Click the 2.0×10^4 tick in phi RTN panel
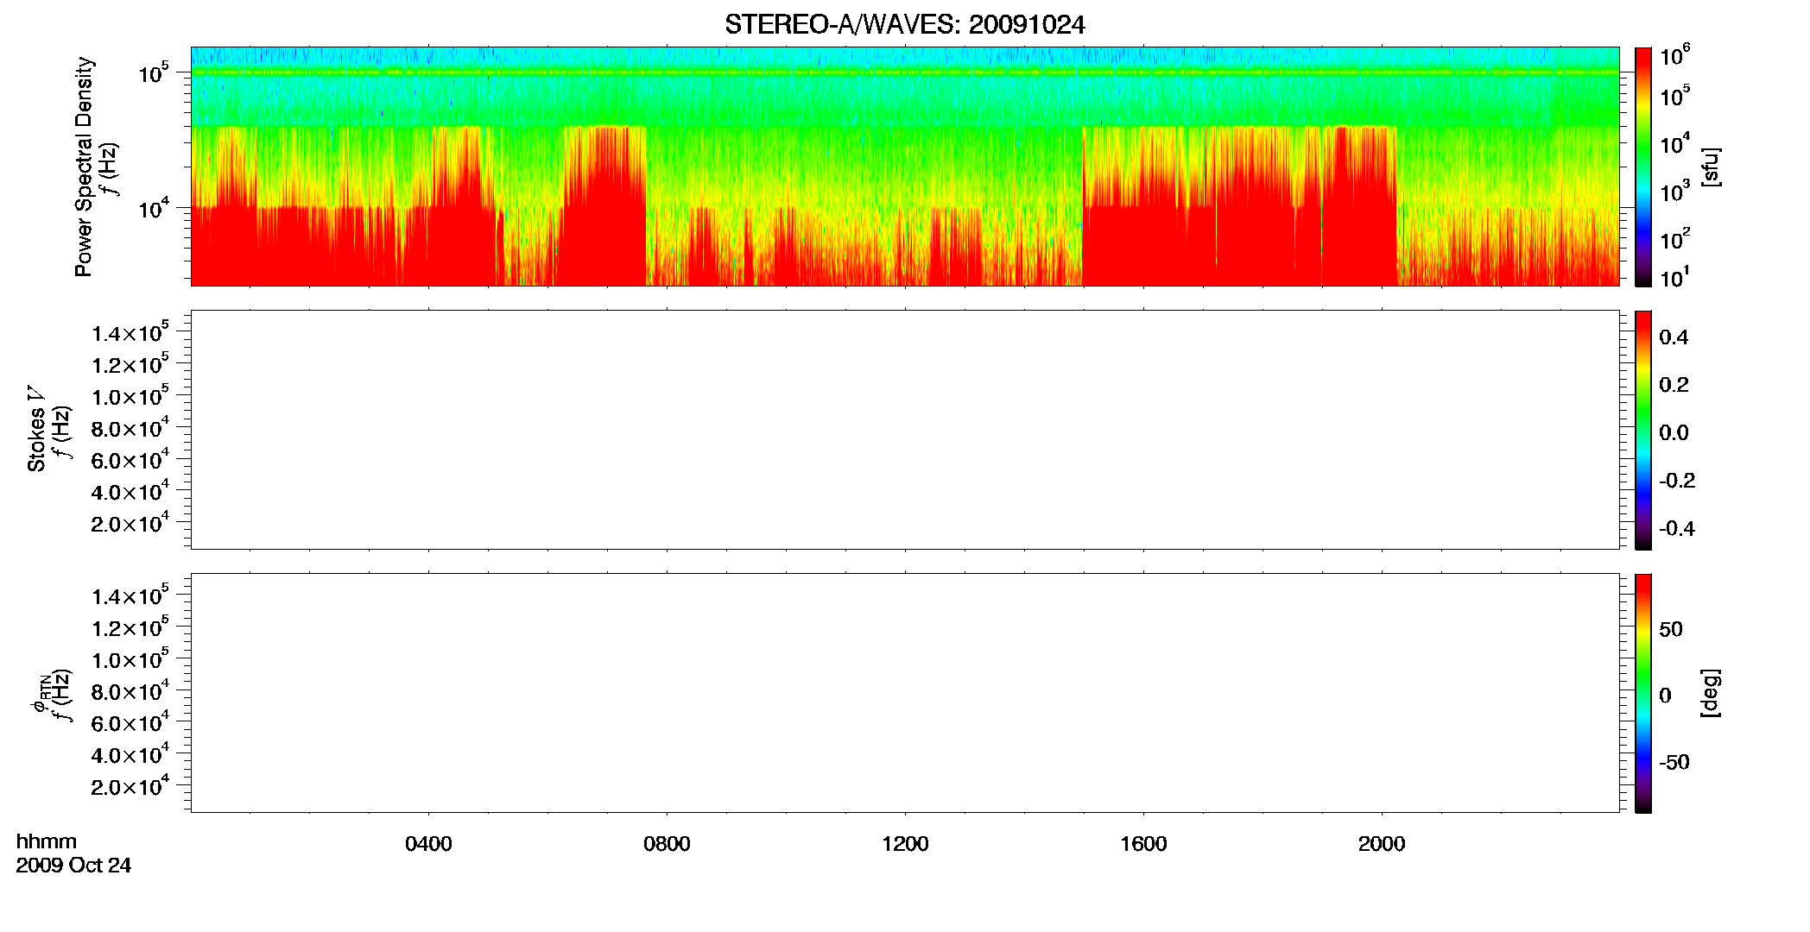 tap(130, 785)
